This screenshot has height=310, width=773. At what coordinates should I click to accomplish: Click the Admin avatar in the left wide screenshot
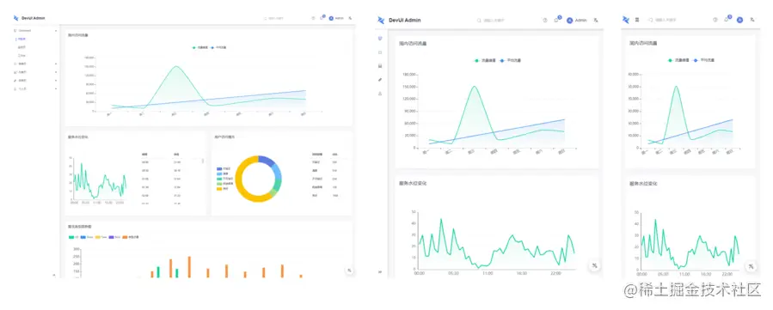tap(331, 18)
